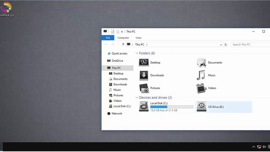This screenshot has width=270, height=152.
Task: Click the Back navigation arrow
Action: (x=106, y=44)
